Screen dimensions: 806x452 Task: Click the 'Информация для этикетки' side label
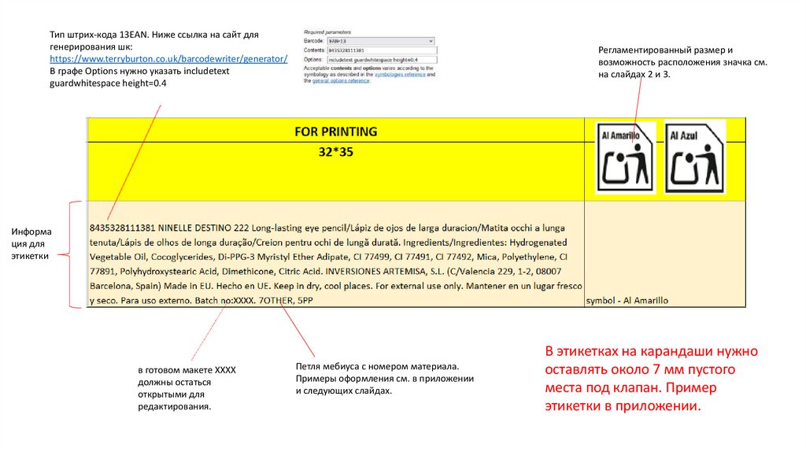coord(31,244)
